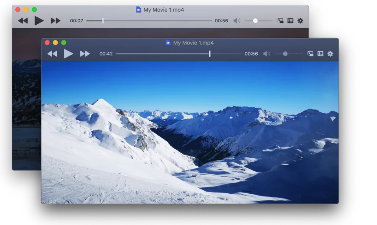This screenshot has width=377, height=225.
Task: Minimize the back light player window
Action: click(26, 9)
